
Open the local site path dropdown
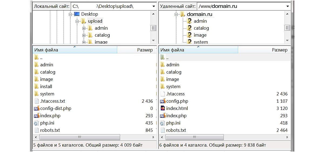click(x=154, y=6)
